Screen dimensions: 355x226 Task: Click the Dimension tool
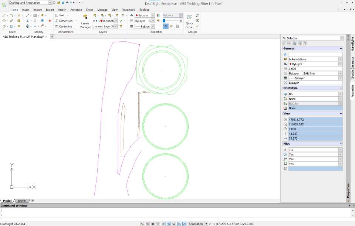(65, 21)
